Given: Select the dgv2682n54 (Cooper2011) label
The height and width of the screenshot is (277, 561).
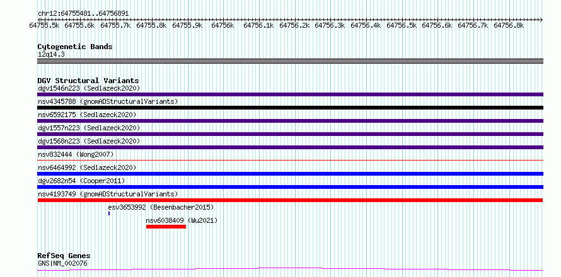Looking at the screenshot, I should click(81, 181).
